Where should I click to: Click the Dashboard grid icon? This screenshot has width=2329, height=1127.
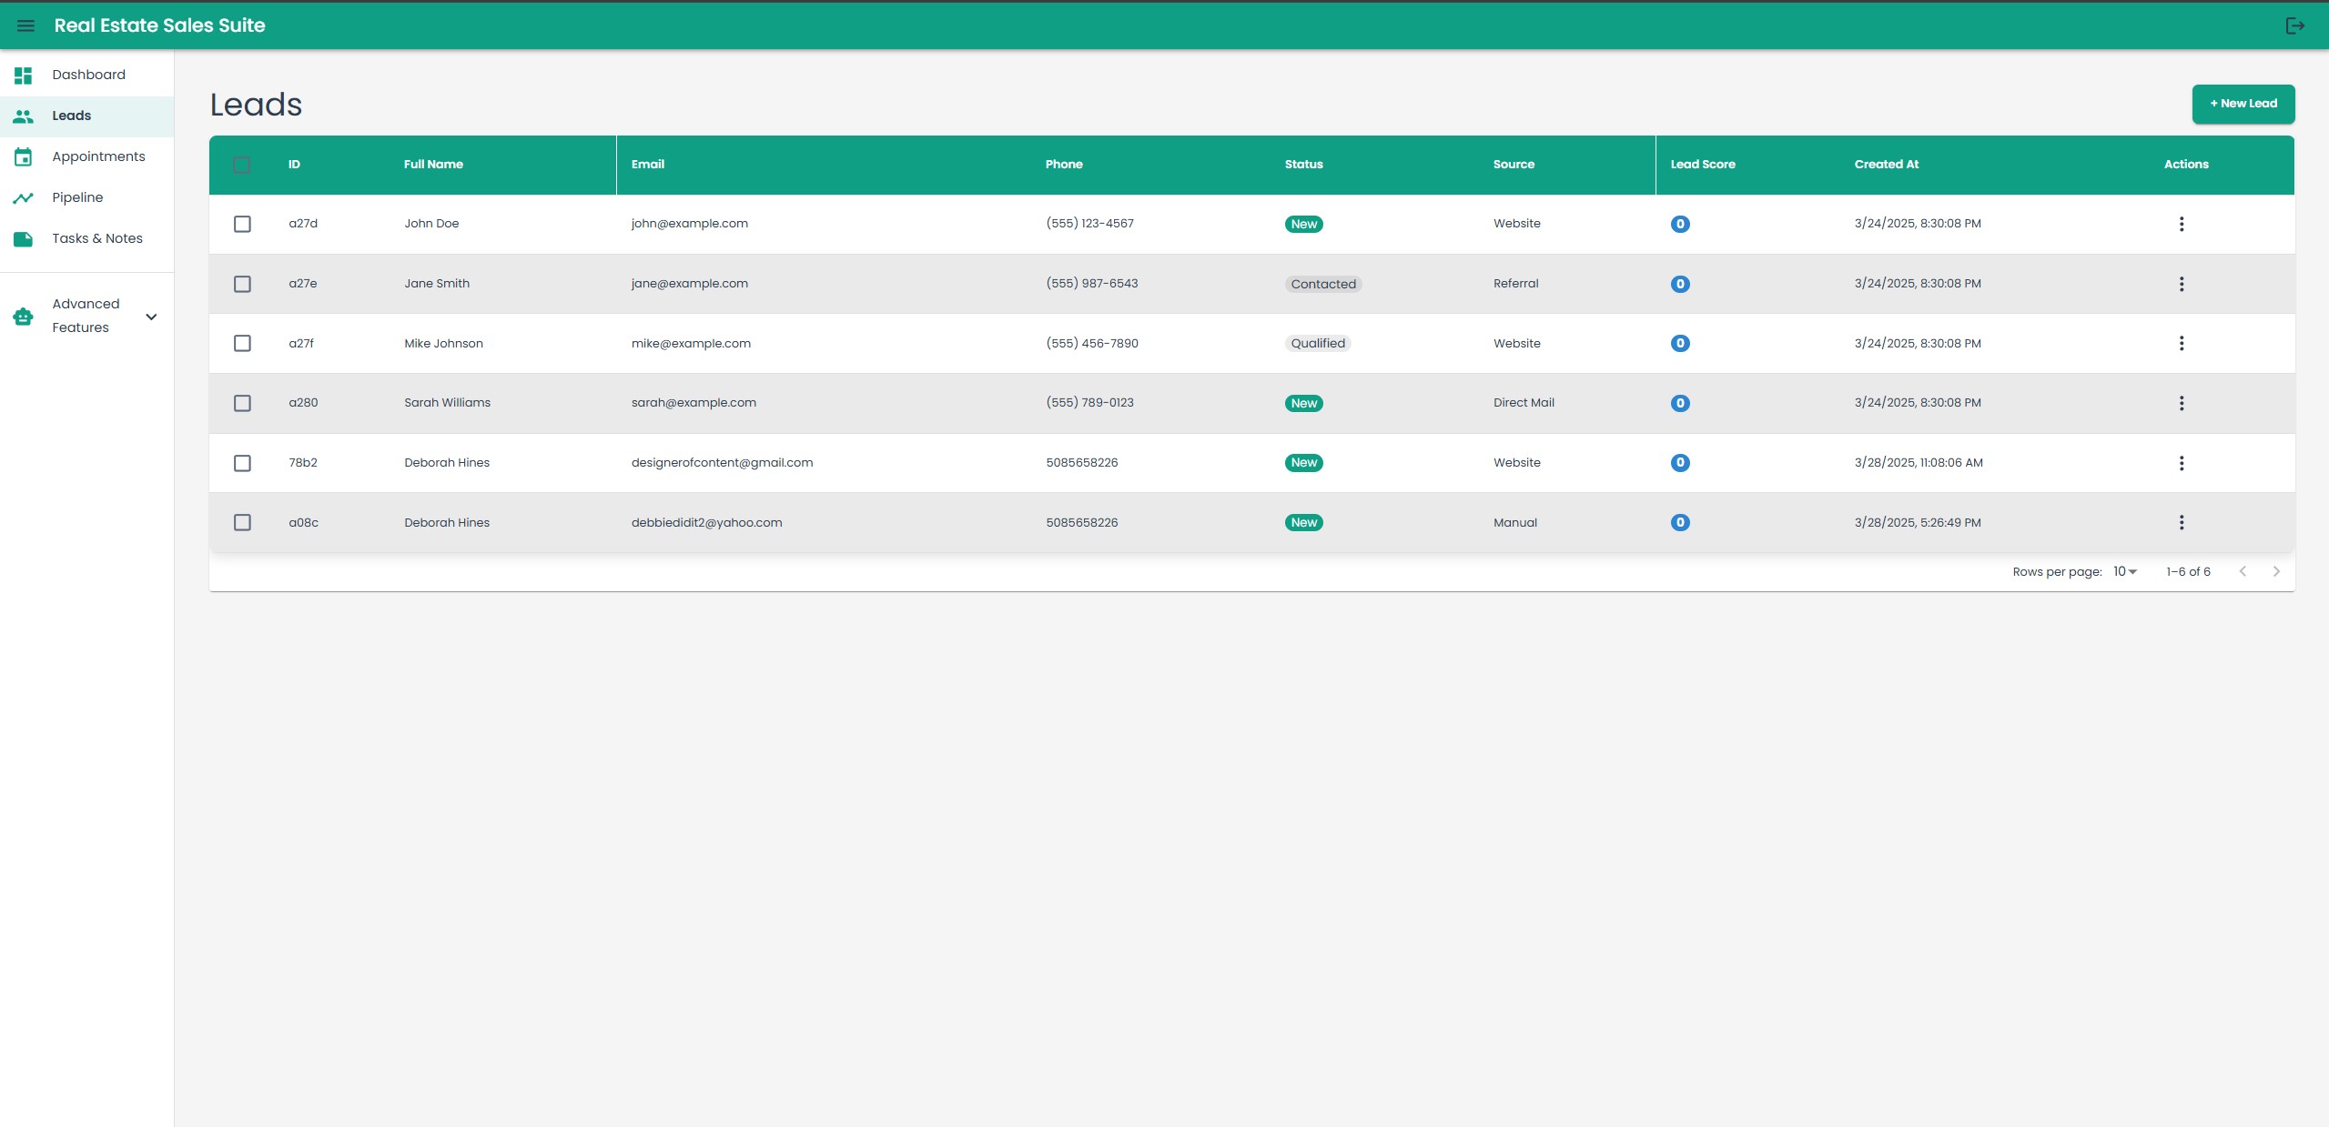click(24, 75)
